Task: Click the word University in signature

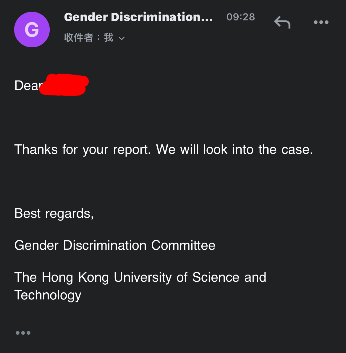Action: (x=143, y=277)
